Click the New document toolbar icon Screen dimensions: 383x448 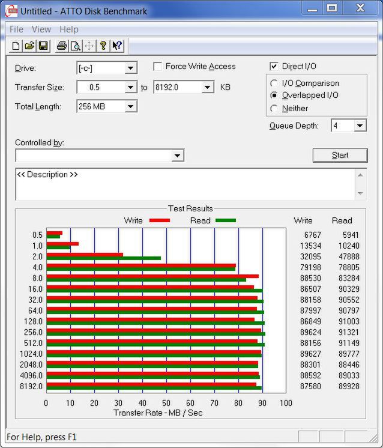pos(16,46)
